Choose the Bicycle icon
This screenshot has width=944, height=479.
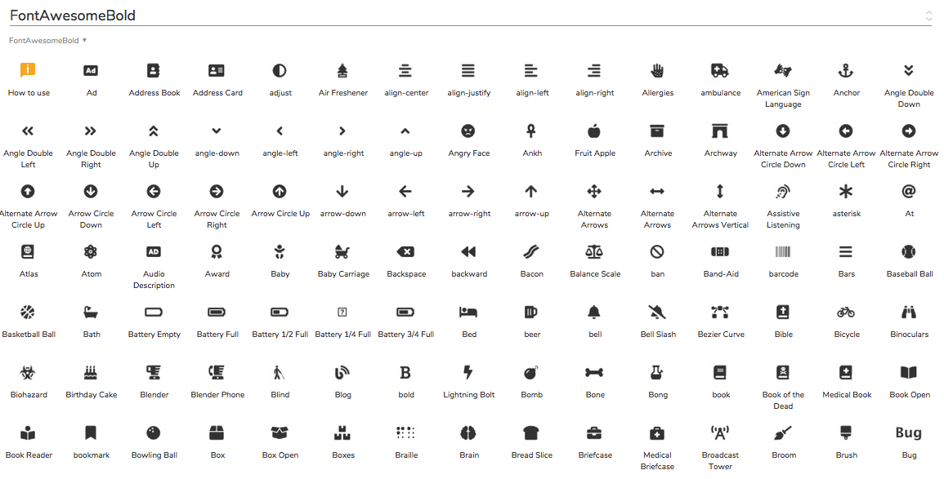point(846,313)
